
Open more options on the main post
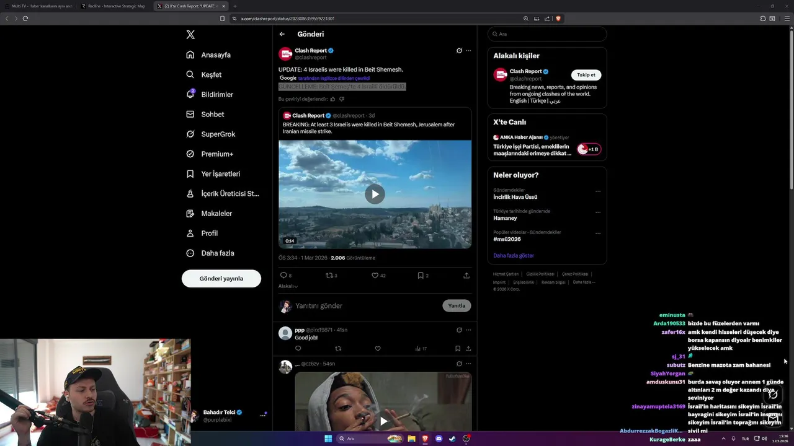point(468,51)
